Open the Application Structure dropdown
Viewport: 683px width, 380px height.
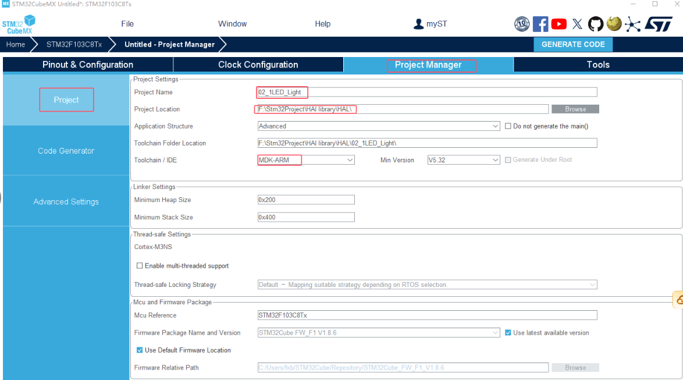[x=379, y=126]
